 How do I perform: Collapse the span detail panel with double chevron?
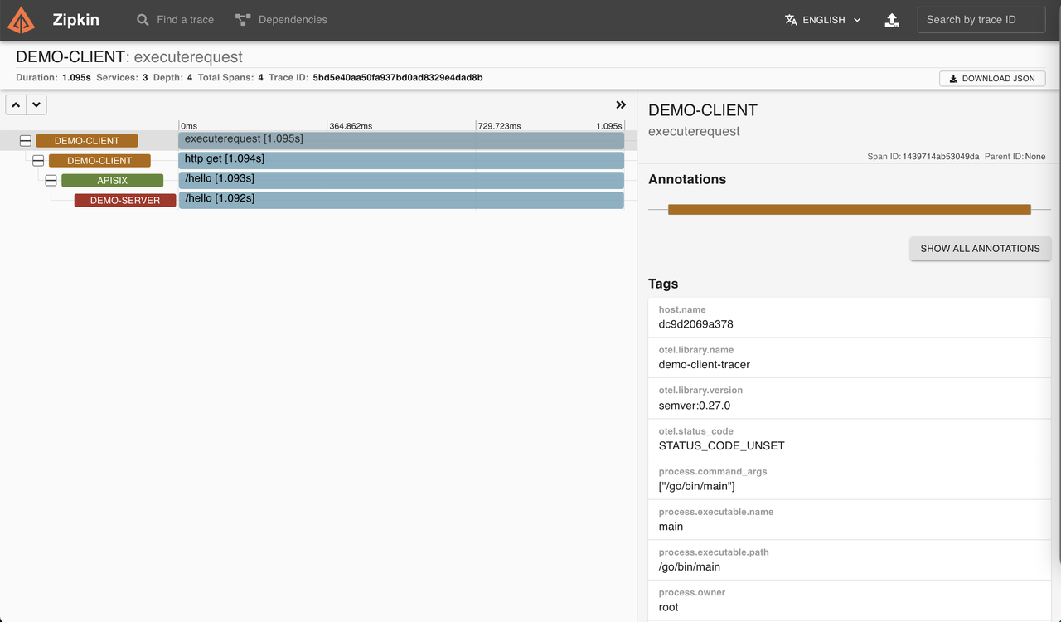(621, 105)
